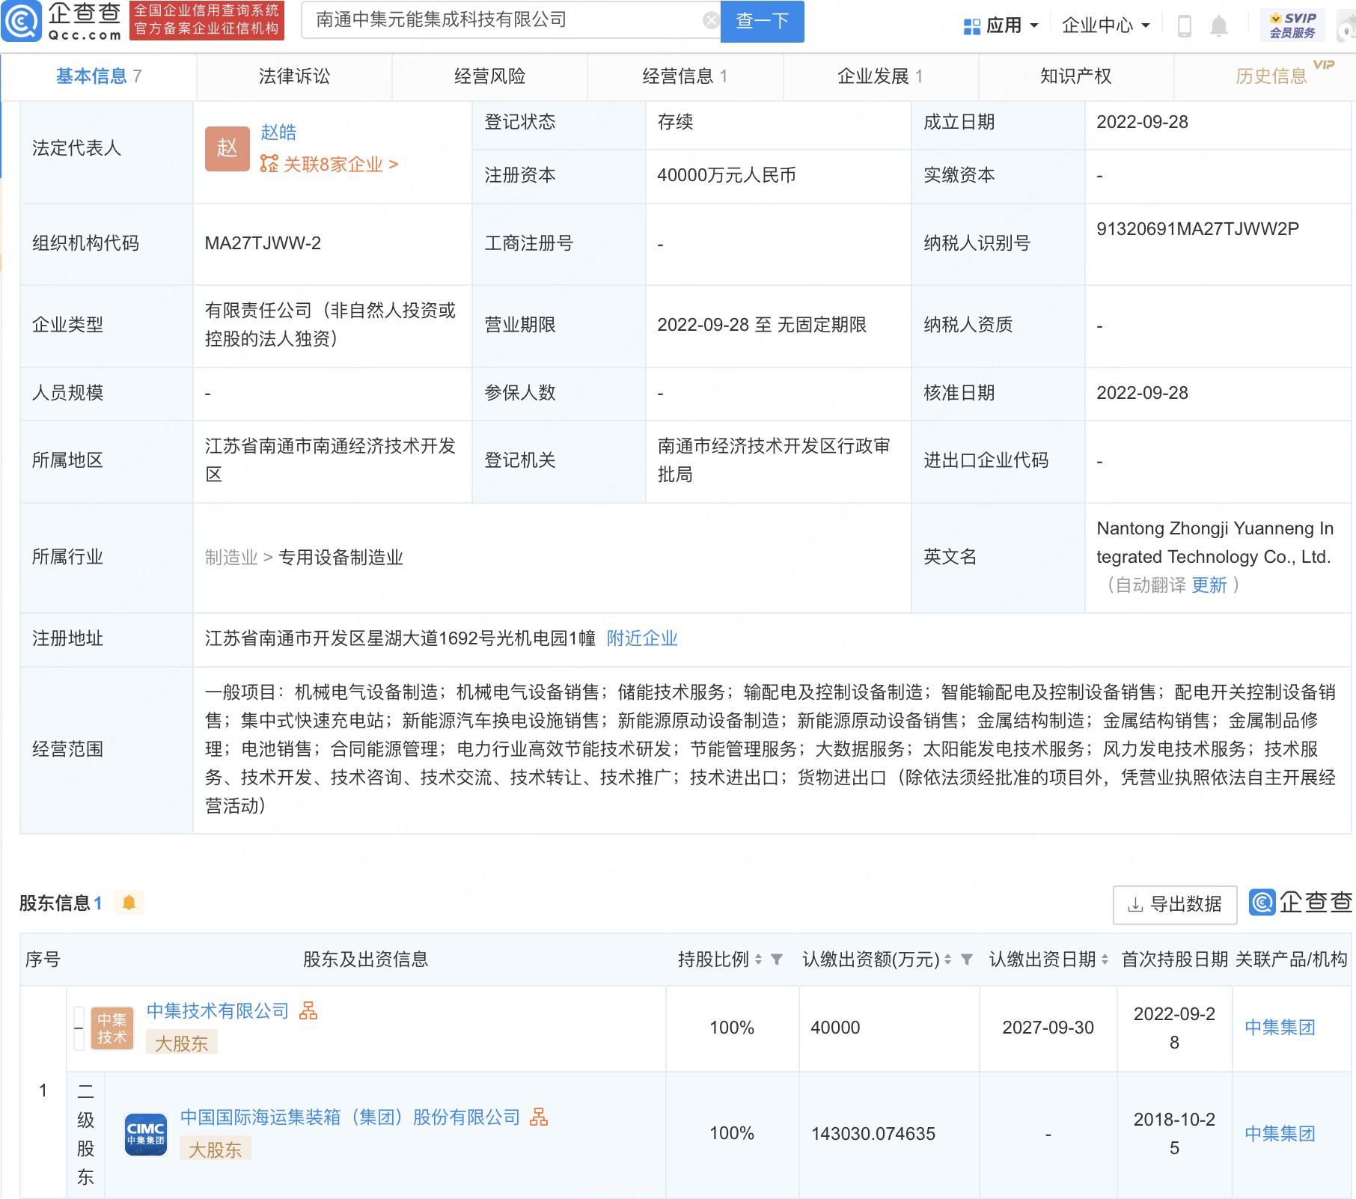Open the 企业中心 dropdown menu

(x=1105, y=26)
